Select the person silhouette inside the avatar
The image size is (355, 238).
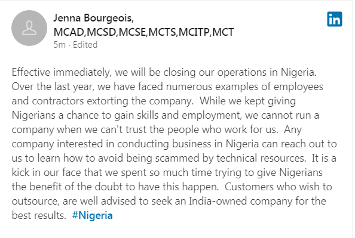(29, 28)
